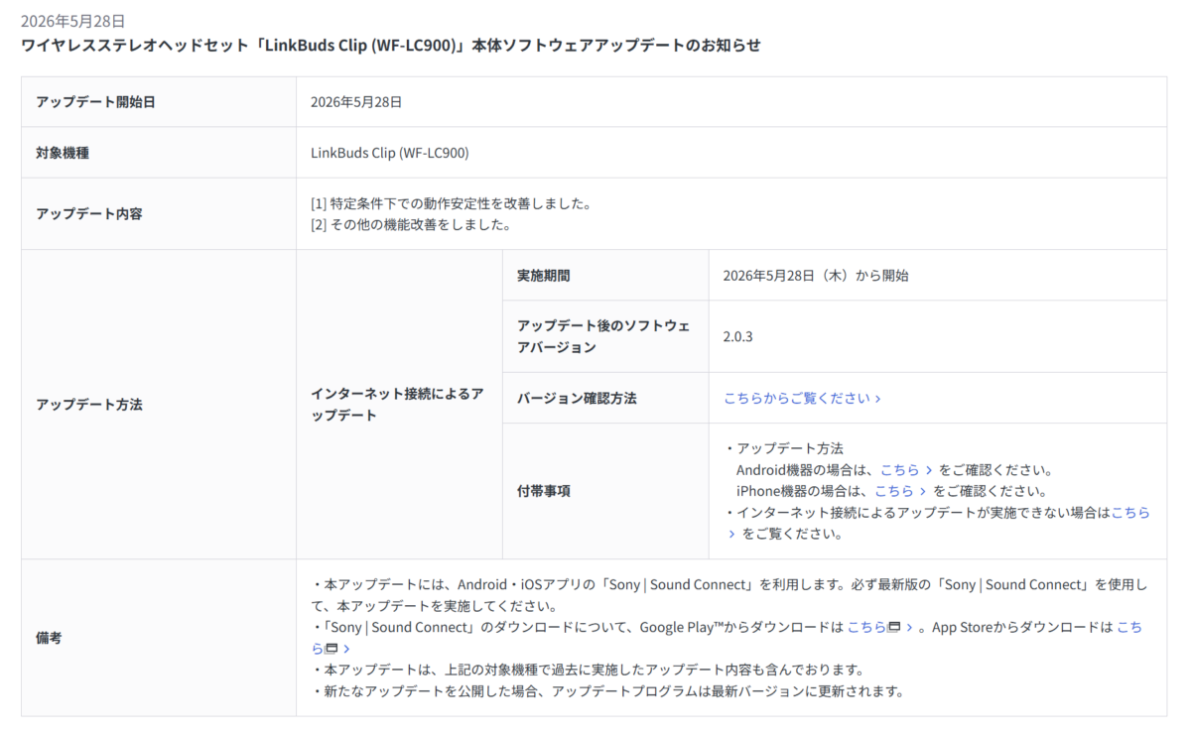Click the date 2026年5月28日 above the page title
This screenshot has width=1191, height=735.
pos(73,21)
